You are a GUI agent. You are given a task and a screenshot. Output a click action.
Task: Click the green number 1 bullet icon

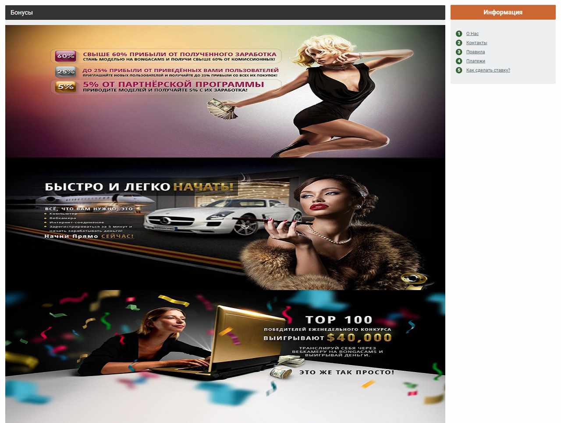tap(459, 34)
